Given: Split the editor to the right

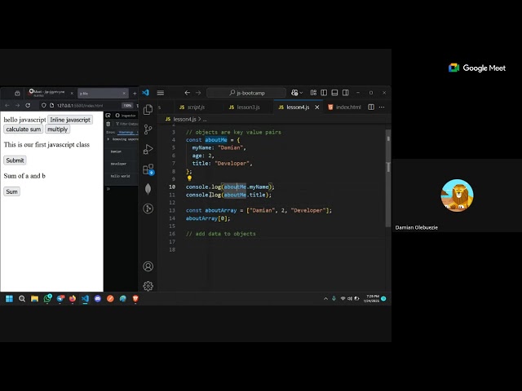Looking at the screenshot, I should coord(371,107).
